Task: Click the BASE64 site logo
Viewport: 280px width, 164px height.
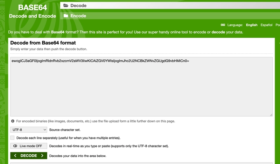Action: [33, 7]
